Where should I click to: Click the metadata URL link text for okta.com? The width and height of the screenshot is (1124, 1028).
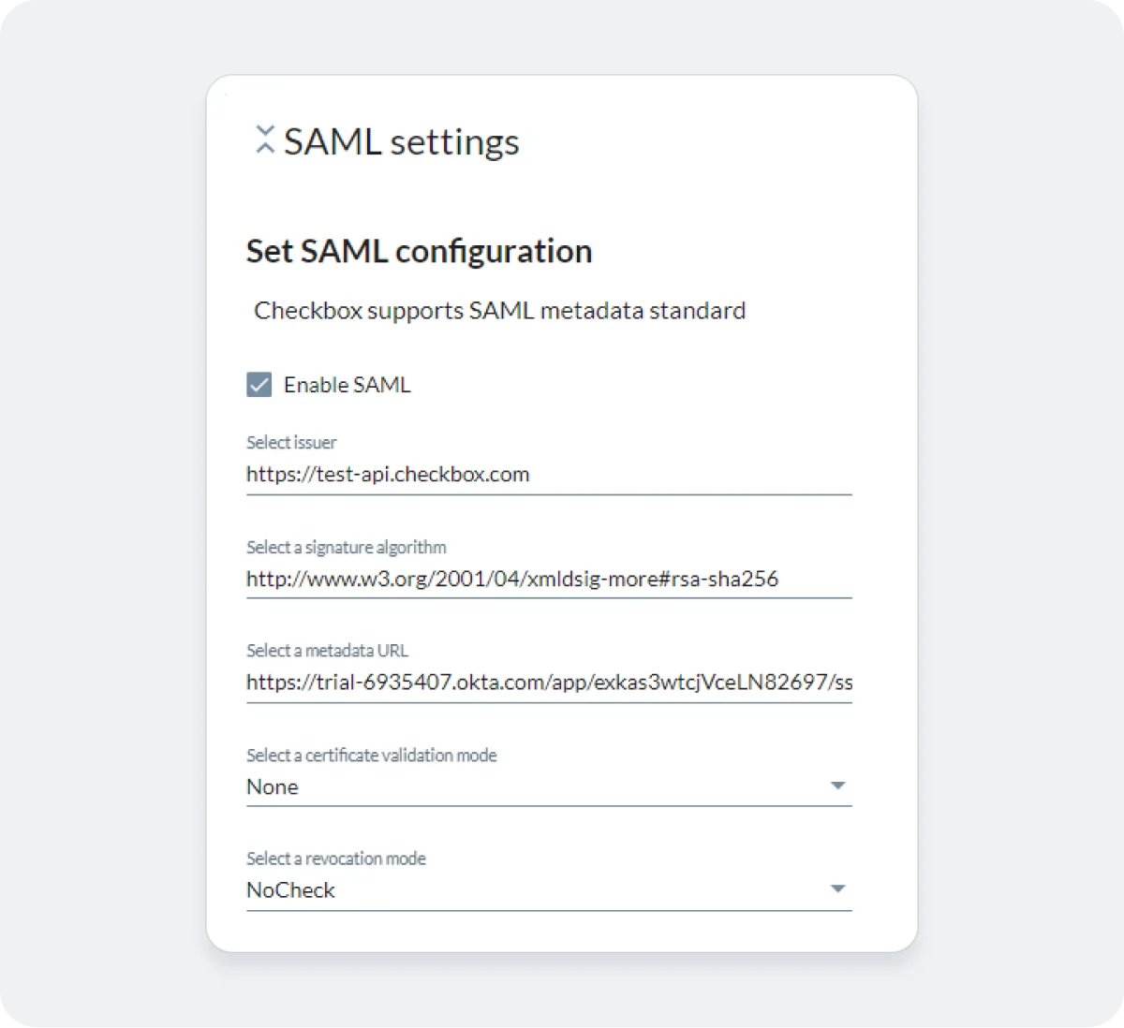coord(548,683)
